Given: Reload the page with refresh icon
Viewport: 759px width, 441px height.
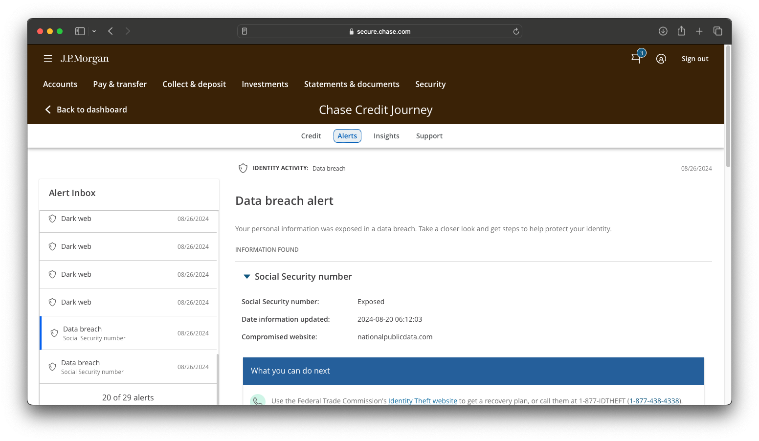Looking at the screenshot, I should [516, 31].
